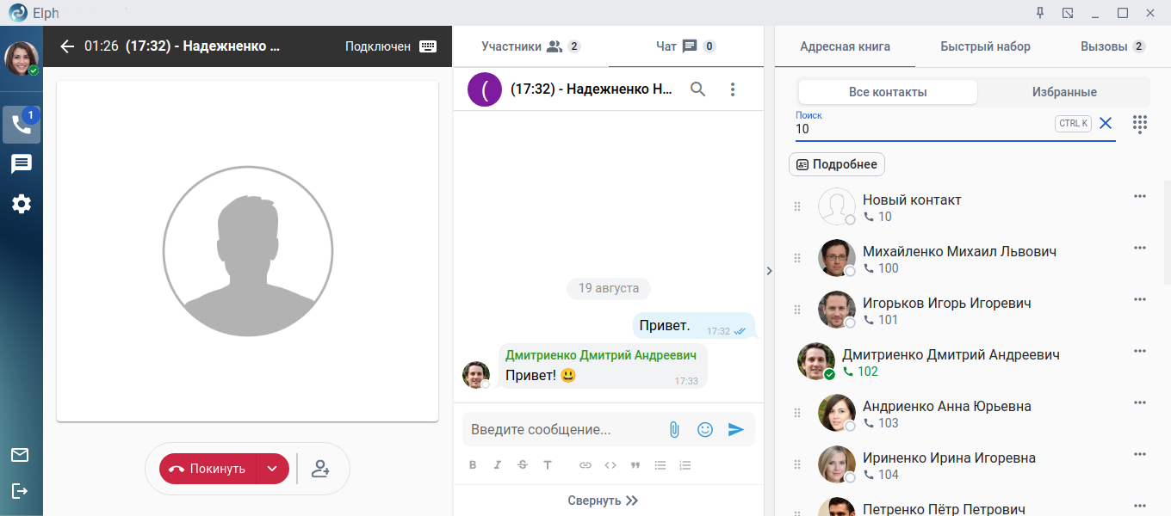This screenshot has height=516, width=1171.
Task: Open the calls section in sidebar
Action: point(22,125)
